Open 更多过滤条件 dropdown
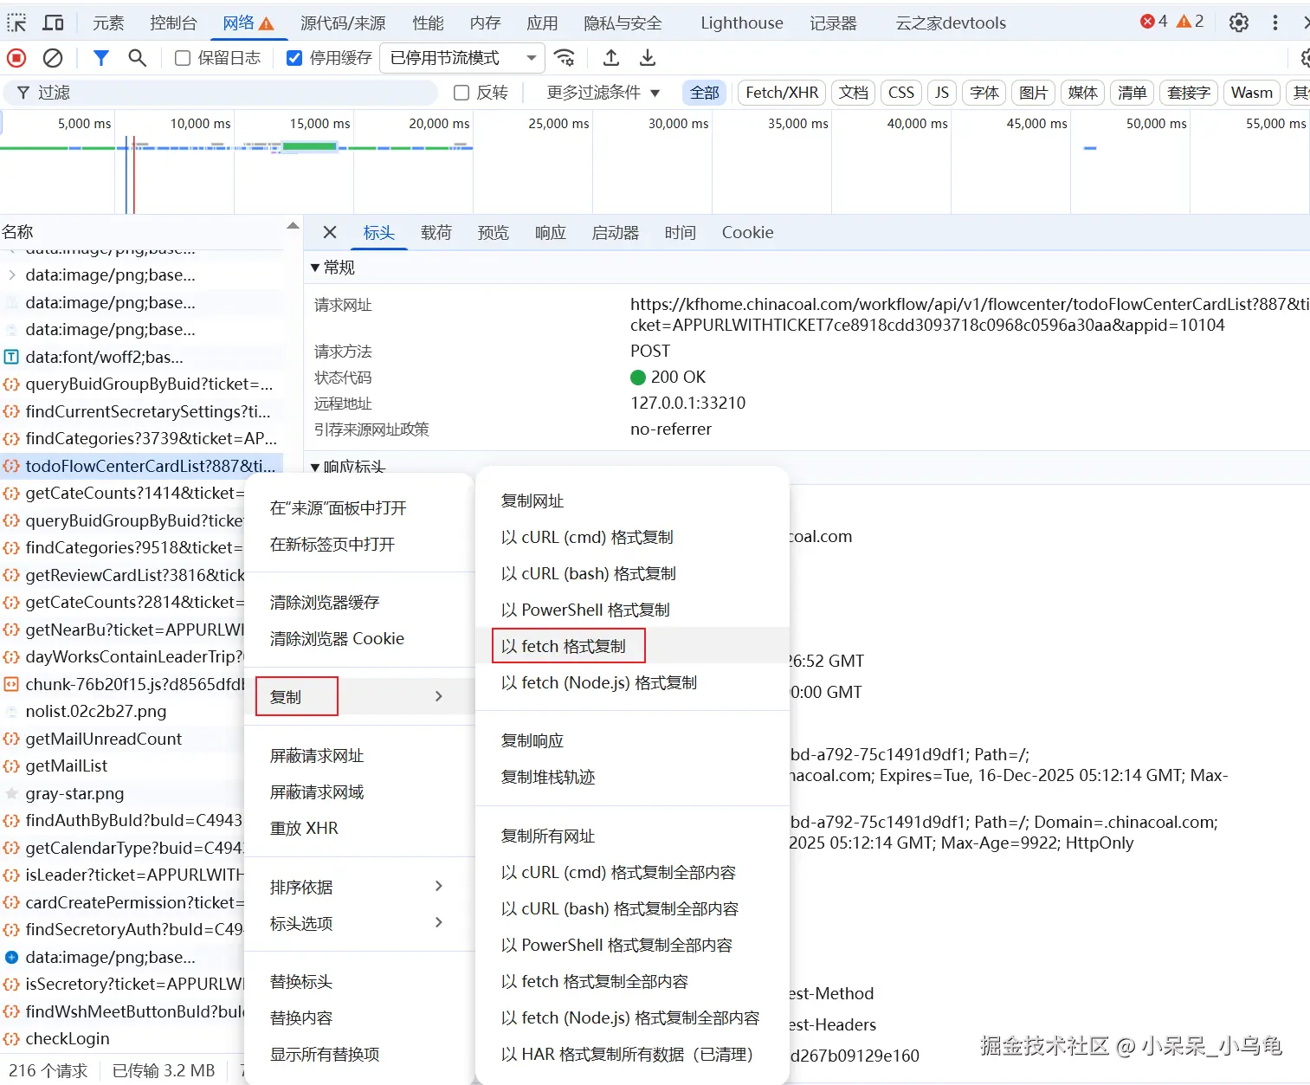 [x=603, y=93]
